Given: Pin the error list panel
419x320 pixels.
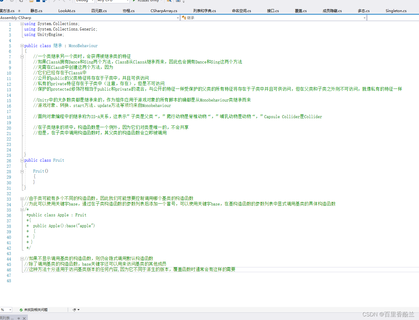Looking at the screenshot, I should click(x=19, y=318).
